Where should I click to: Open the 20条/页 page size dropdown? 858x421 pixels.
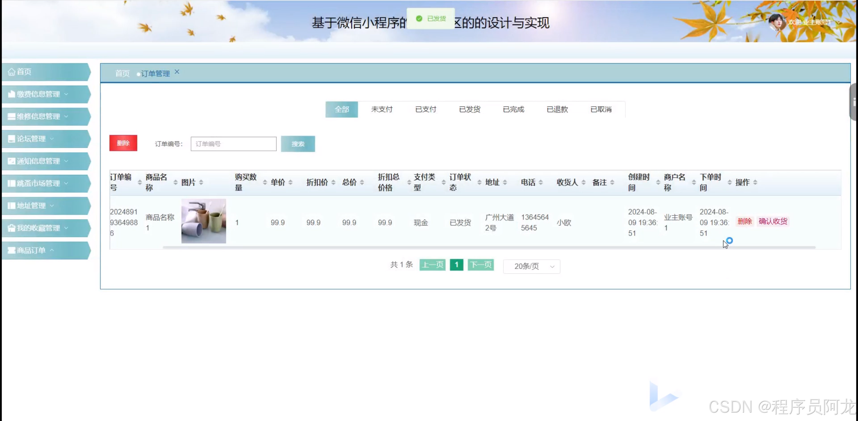pyautogui.click(x=532, y=266)
